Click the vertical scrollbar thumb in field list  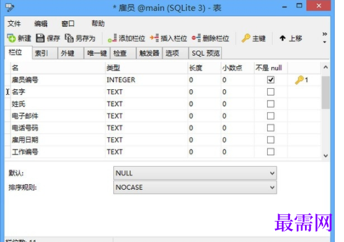point(325,92)
